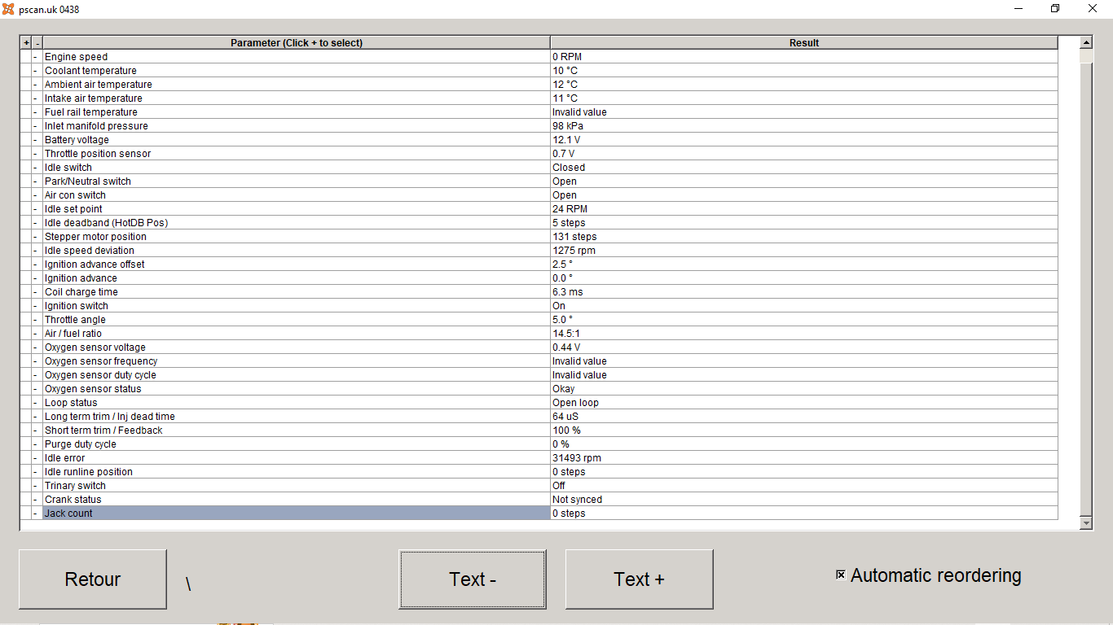Increase text size with Text +

tap(639, 579)
